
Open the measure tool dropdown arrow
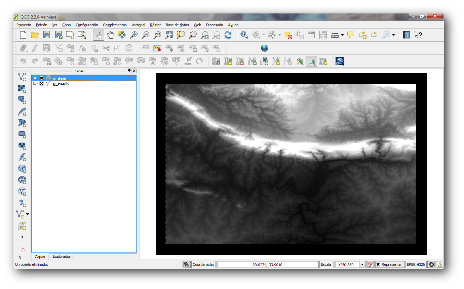point(342,35)
